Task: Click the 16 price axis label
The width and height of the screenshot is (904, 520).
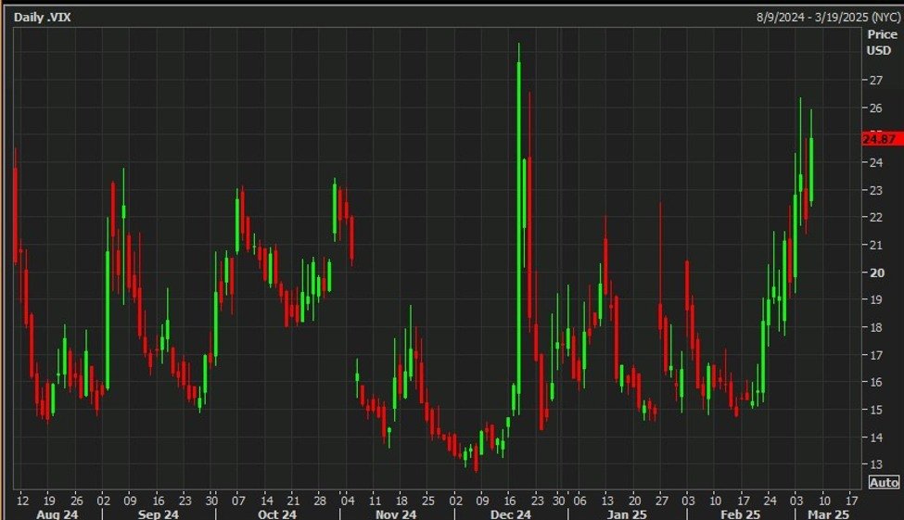Action: [x=874, y=382]
